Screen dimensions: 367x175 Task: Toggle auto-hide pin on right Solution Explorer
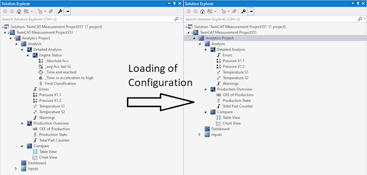[358, 4]
